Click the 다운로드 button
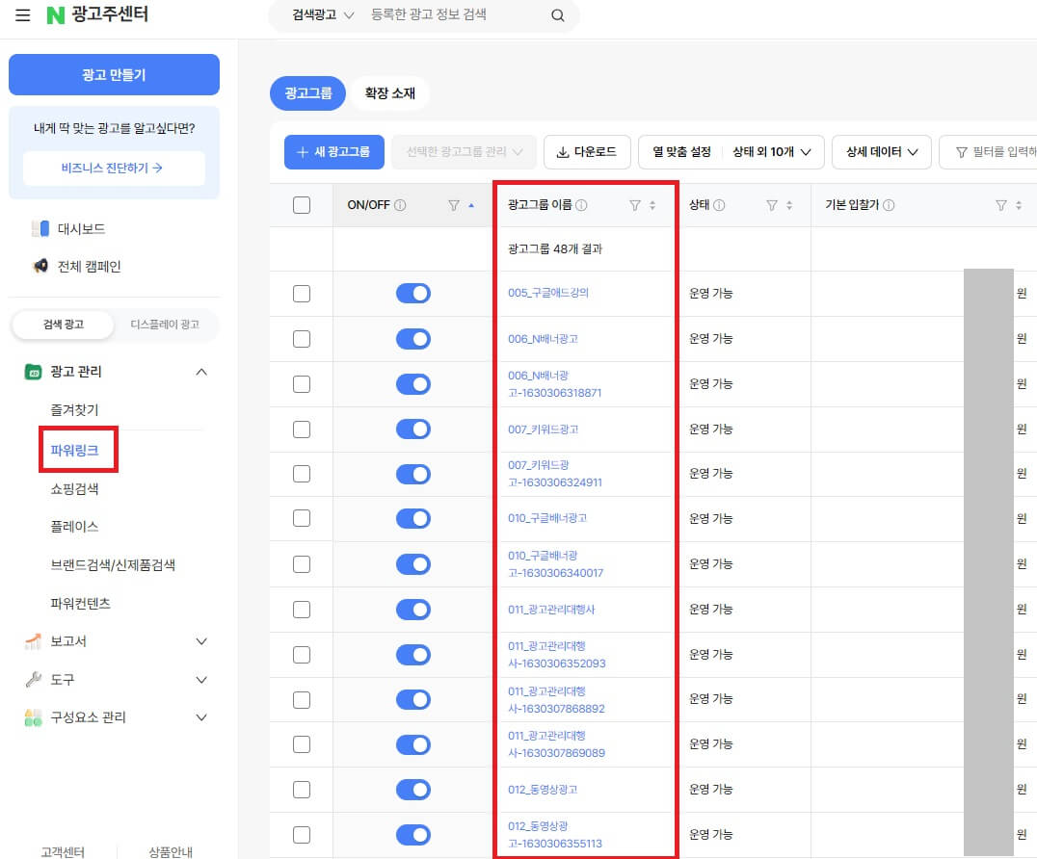The width and height of the screenshot is (1037, 859). click(587, 152)
